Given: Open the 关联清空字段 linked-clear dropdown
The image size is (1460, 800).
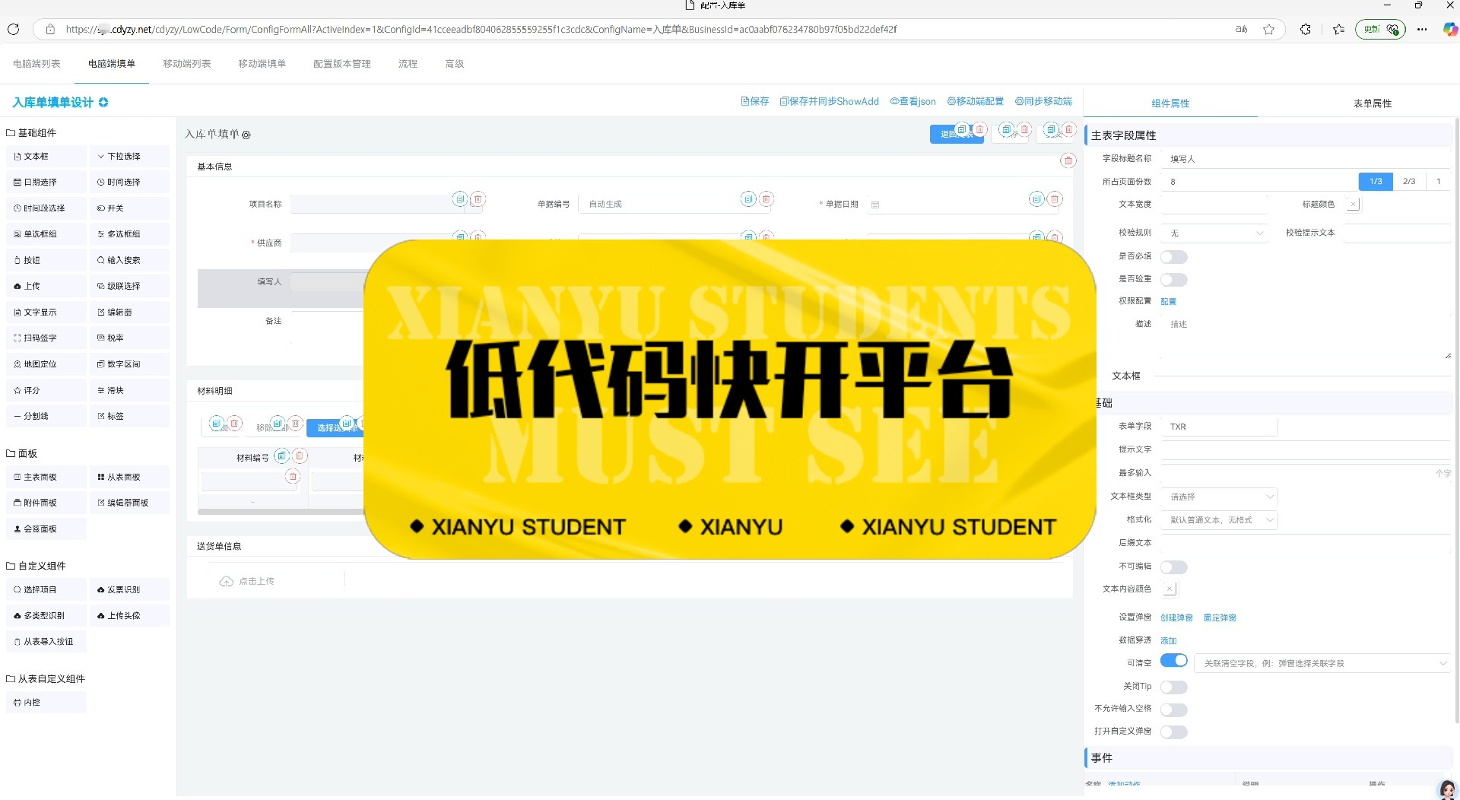Looking at the screenshot, I should click(1322, 664).
